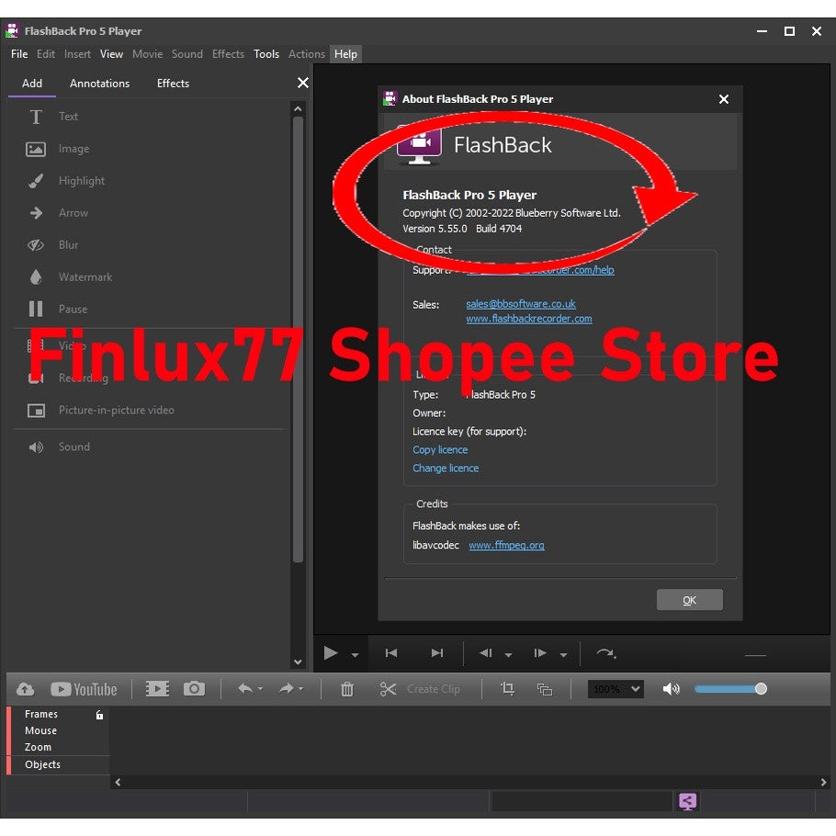836x836 pixels.
Task: Click the volume slider handle
Action: coord(761,689)
